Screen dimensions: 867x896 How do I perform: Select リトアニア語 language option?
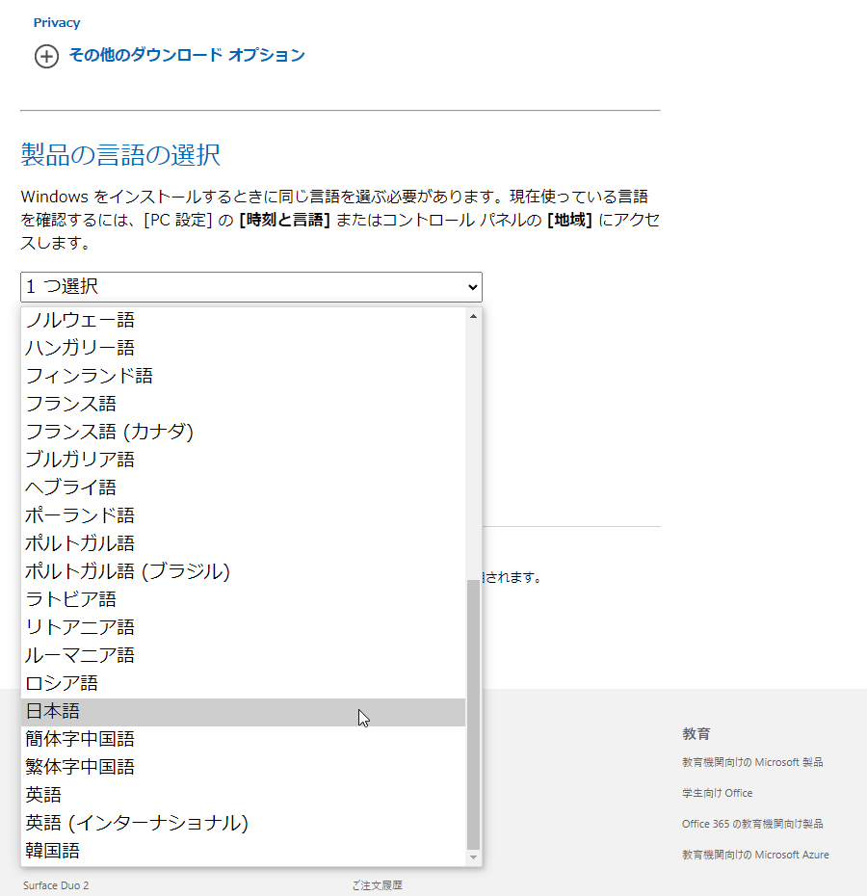pos(243,627)
